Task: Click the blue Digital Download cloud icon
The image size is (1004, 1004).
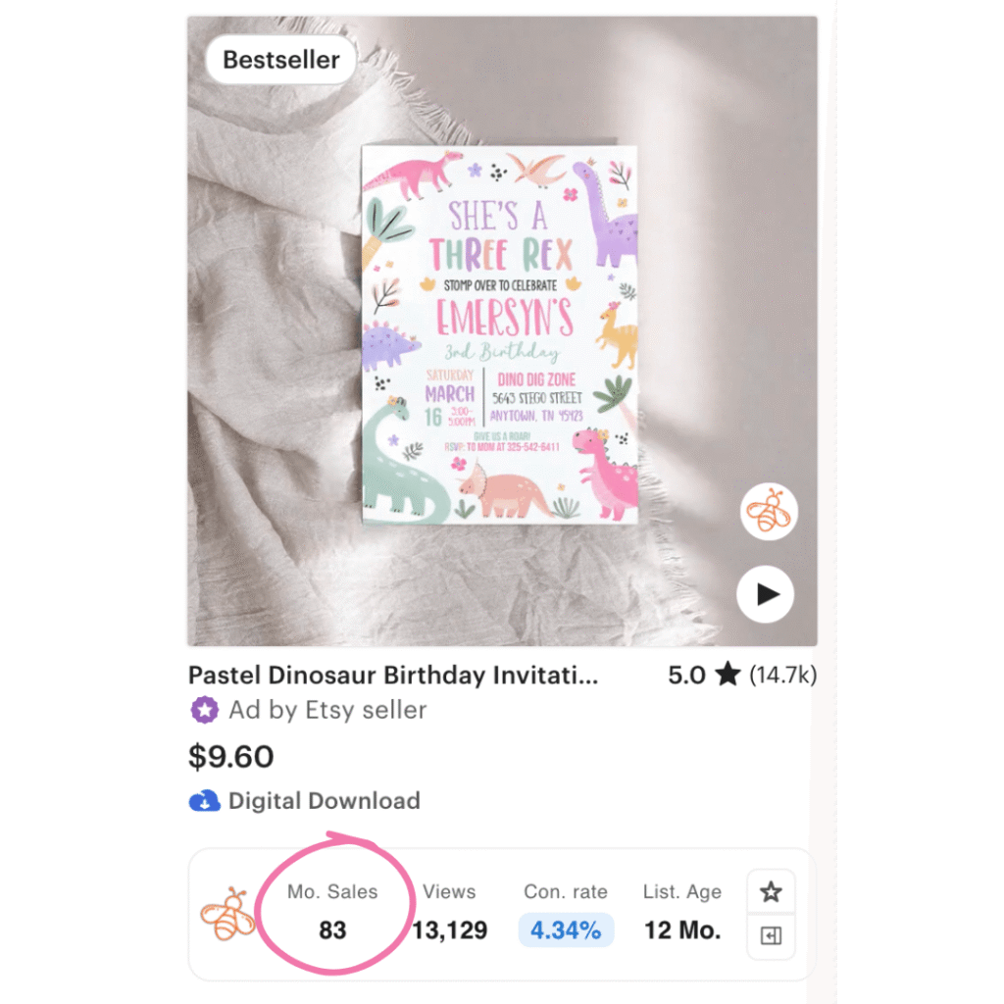Action: [204, 801]
